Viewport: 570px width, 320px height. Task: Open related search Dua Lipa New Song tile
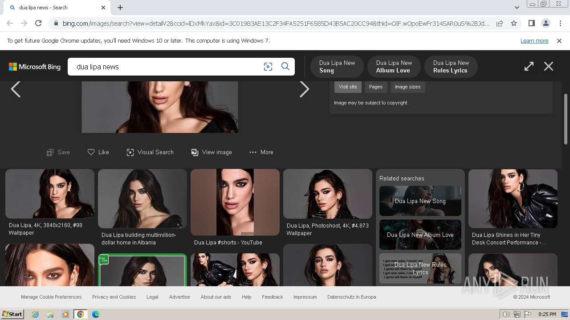(x=420, y=201)
